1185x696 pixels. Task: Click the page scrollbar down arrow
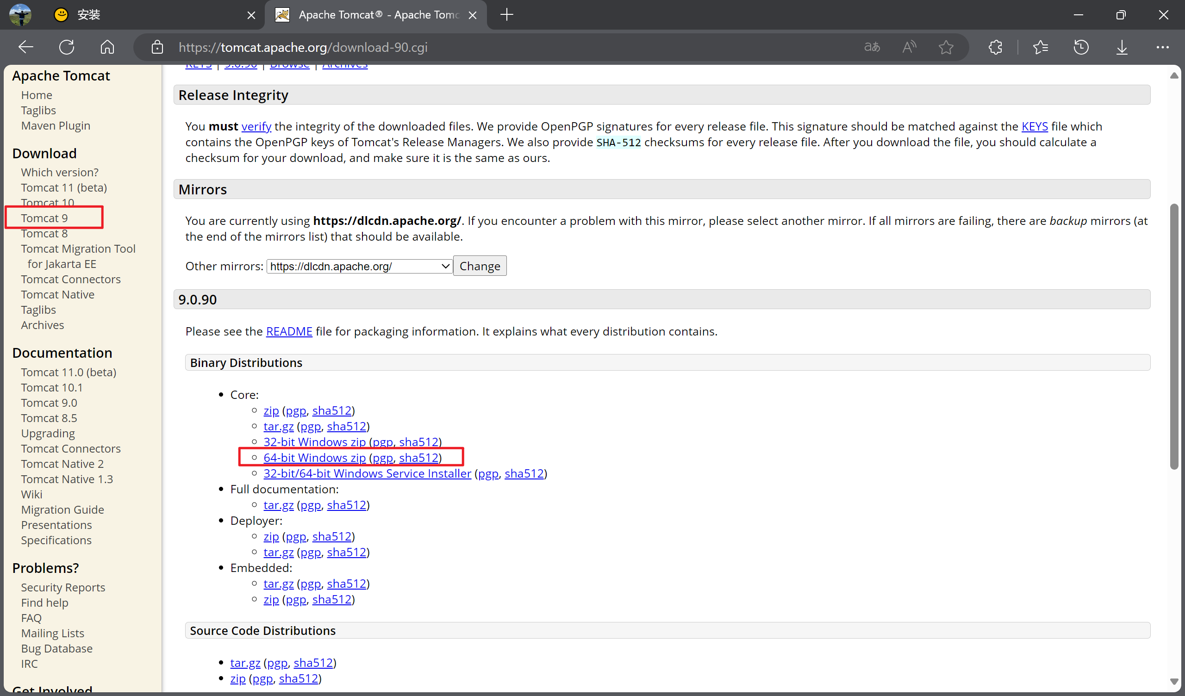tap(1174, 681)
